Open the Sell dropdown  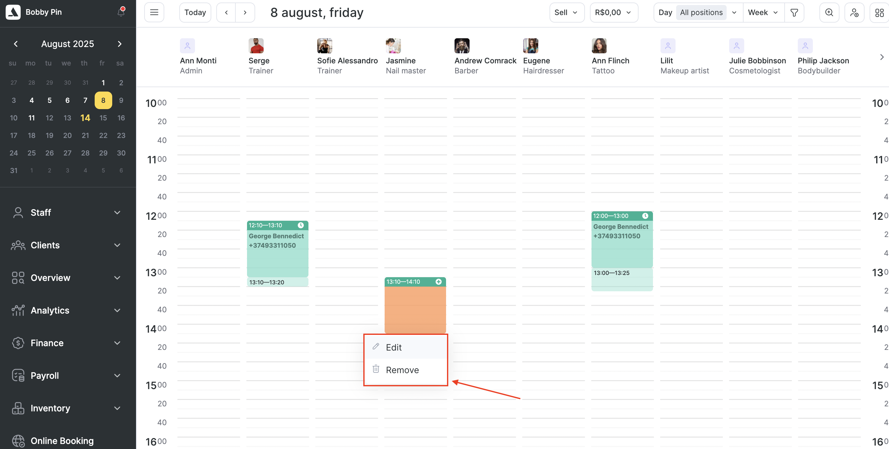566,13
